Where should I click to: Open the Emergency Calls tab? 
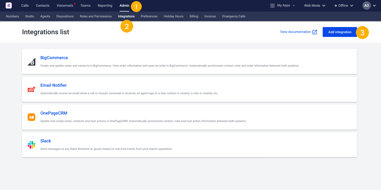[234, 16]
